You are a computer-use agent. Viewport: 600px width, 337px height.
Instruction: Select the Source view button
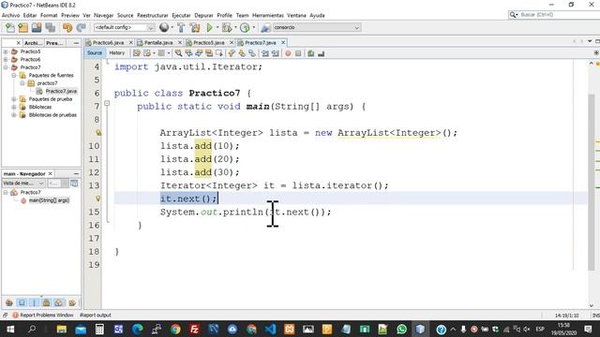[x=95, y=53]
